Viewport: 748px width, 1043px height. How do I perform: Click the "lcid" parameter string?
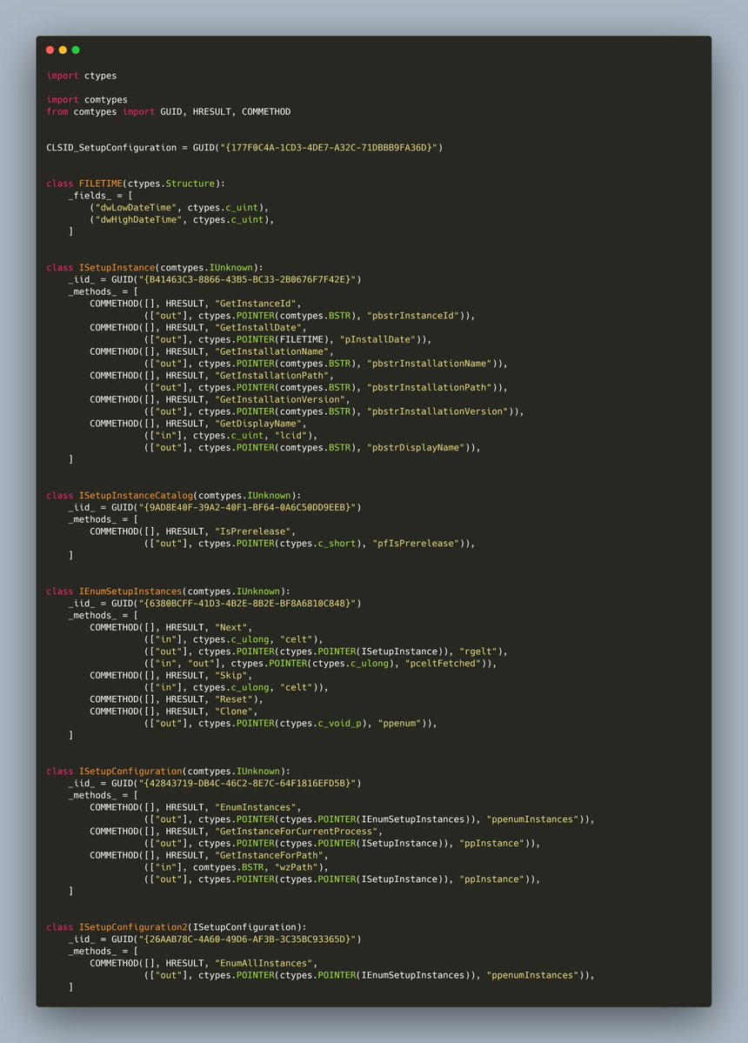pos(291,435)
